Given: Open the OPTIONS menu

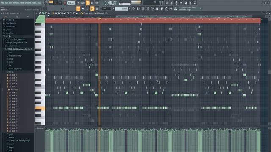Looking at the screenshot, I should click(x=28, y=3).
